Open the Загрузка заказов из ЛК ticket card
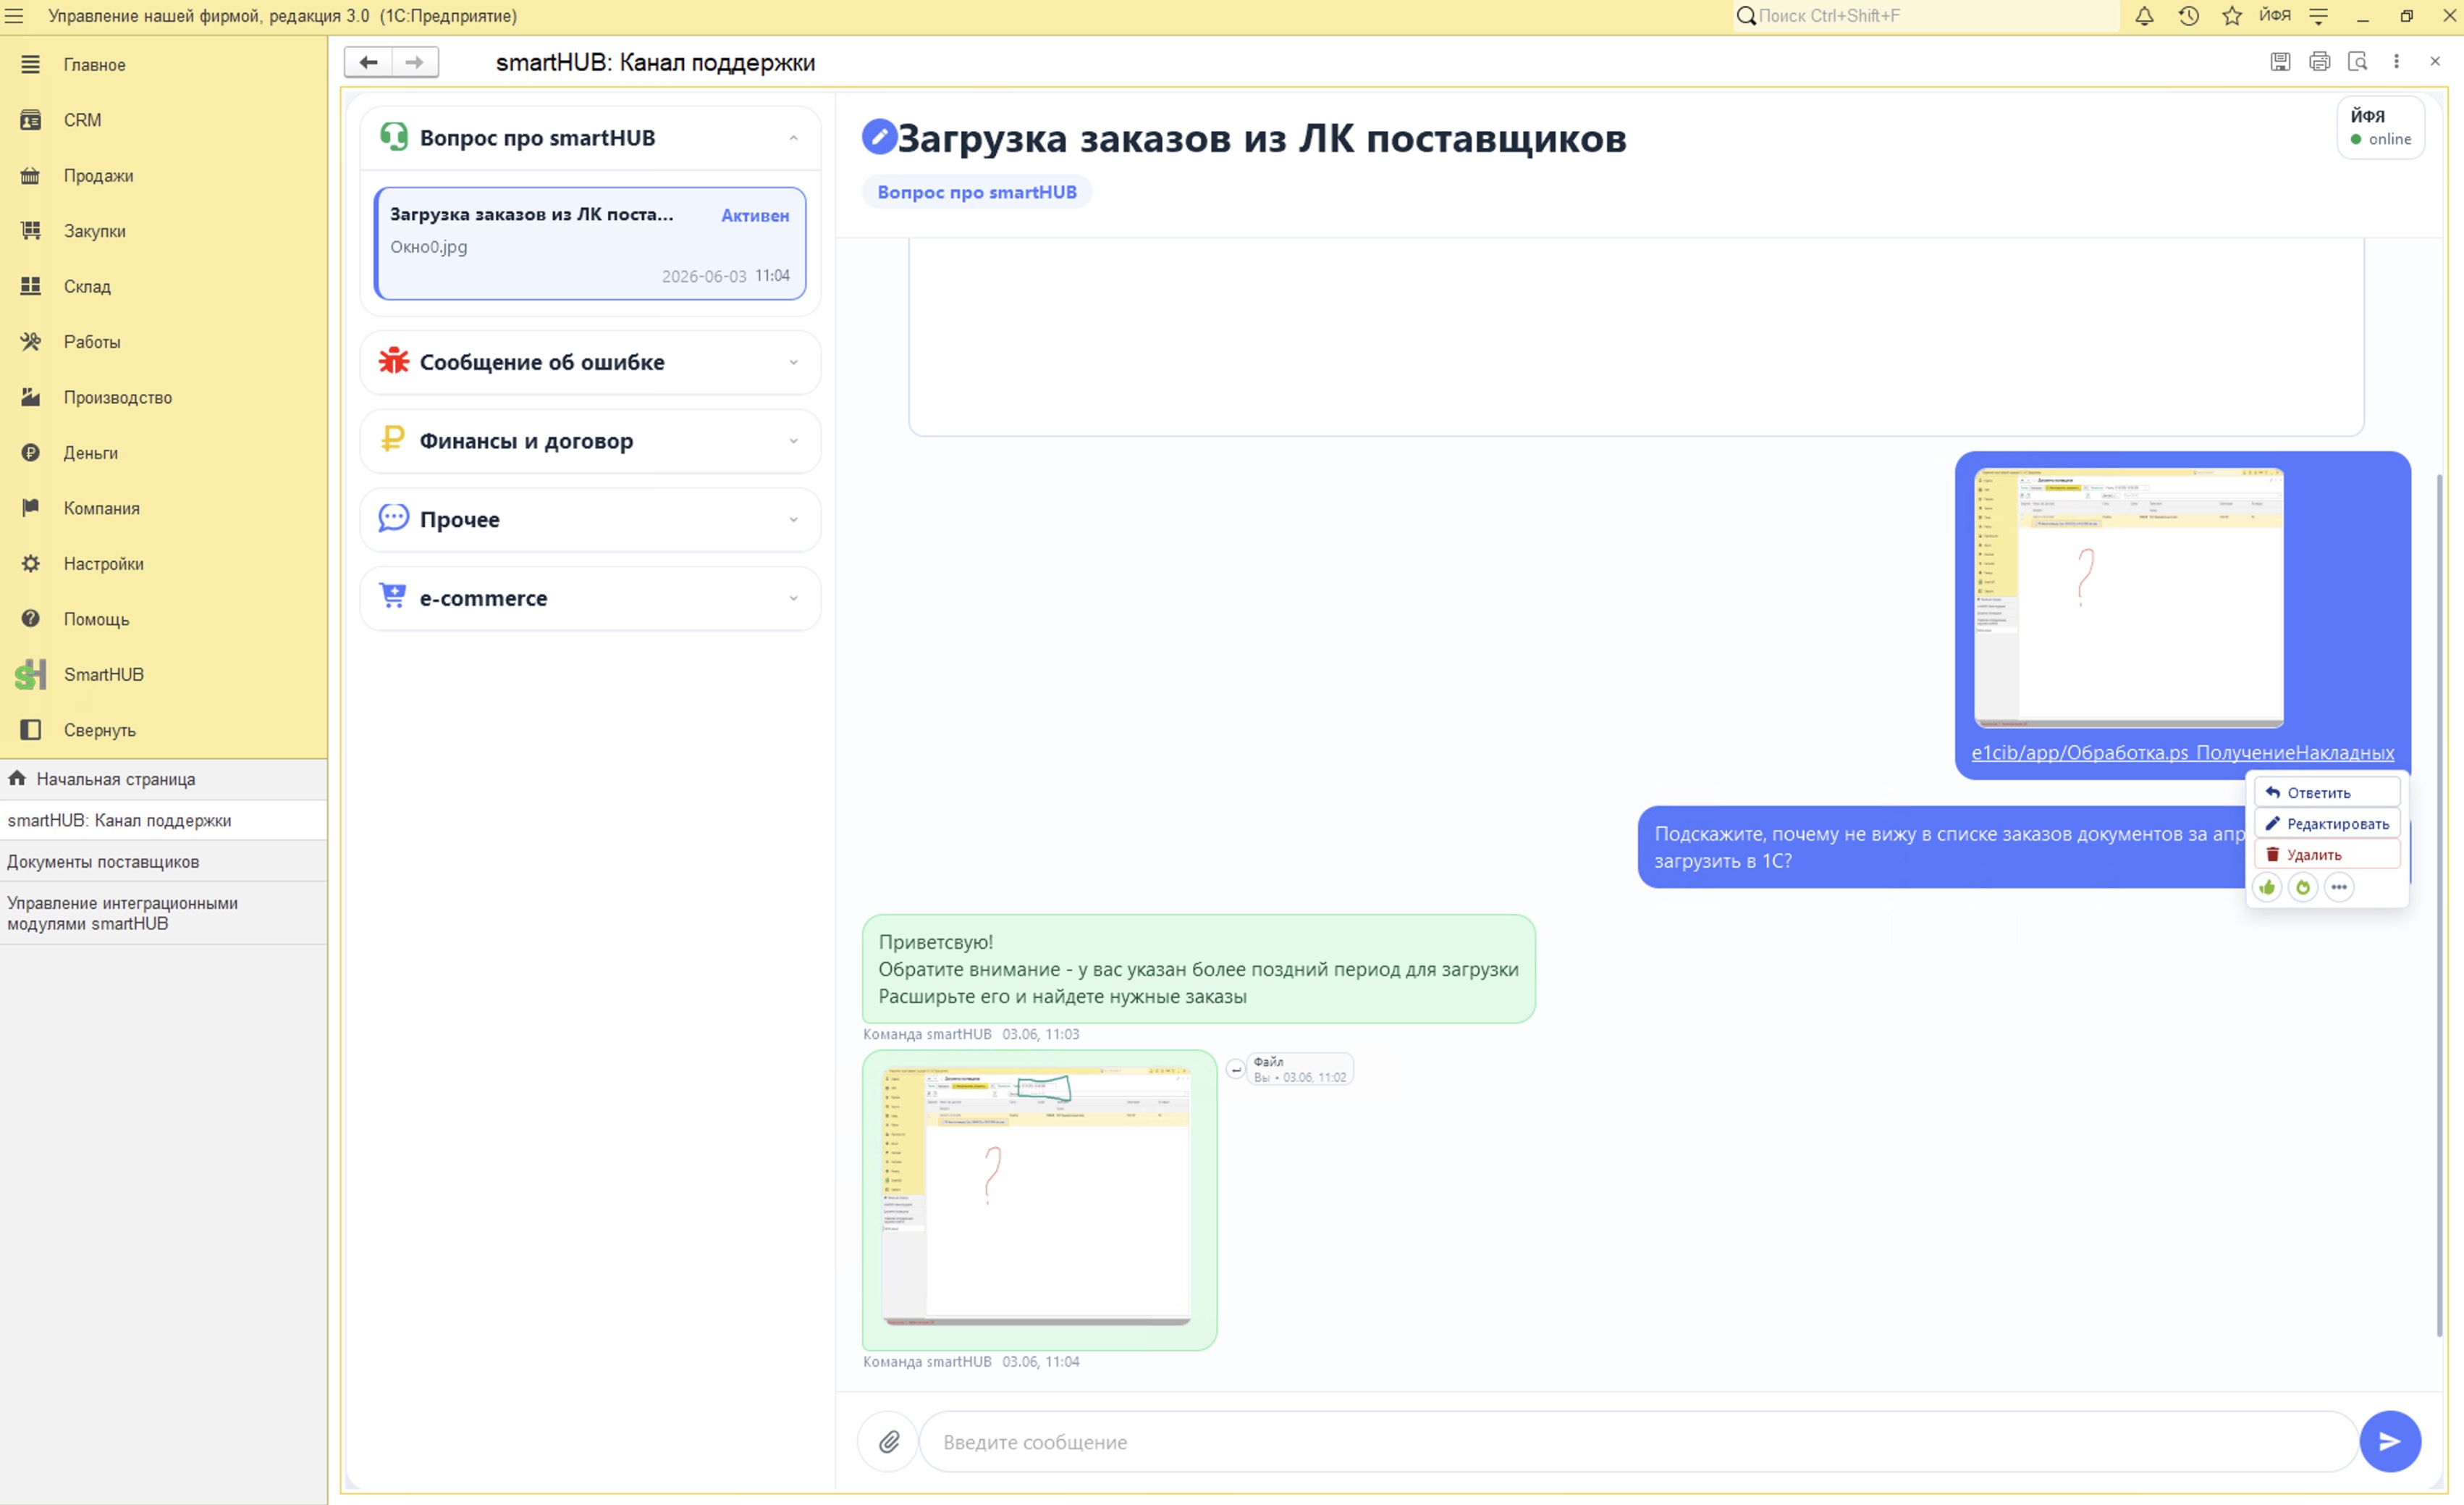 point(590,243)
